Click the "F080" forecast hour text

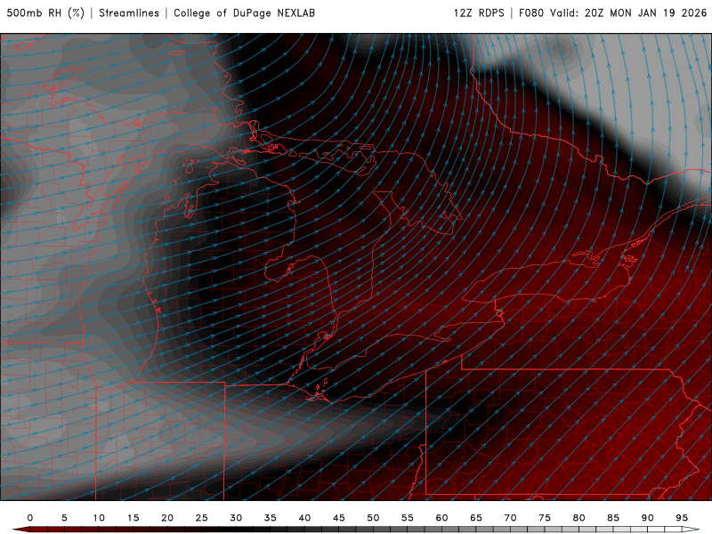pos(531,13)
